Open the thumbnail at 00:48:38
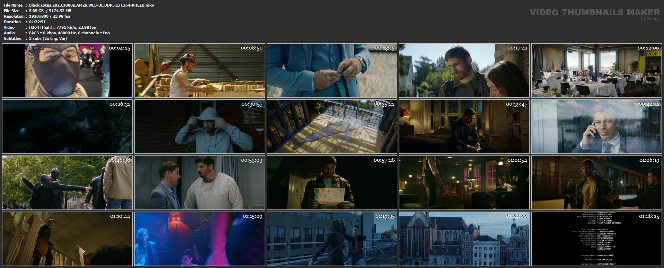664x268 pixels. point(67,182)
